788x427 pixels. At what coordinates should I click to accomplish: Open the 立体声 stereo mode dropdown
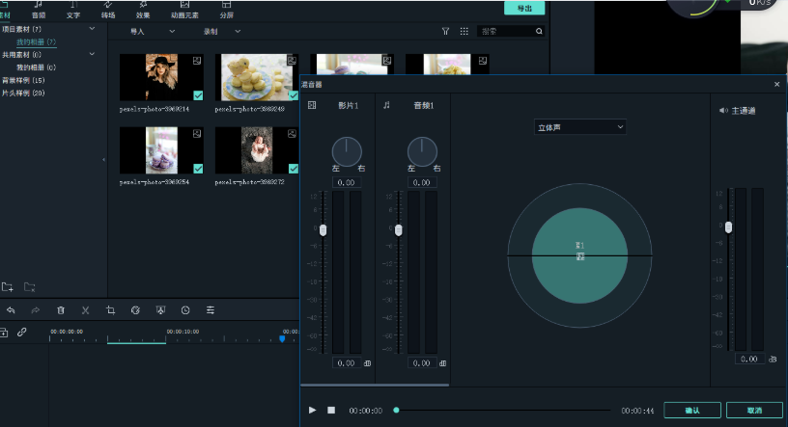point(580,127)
